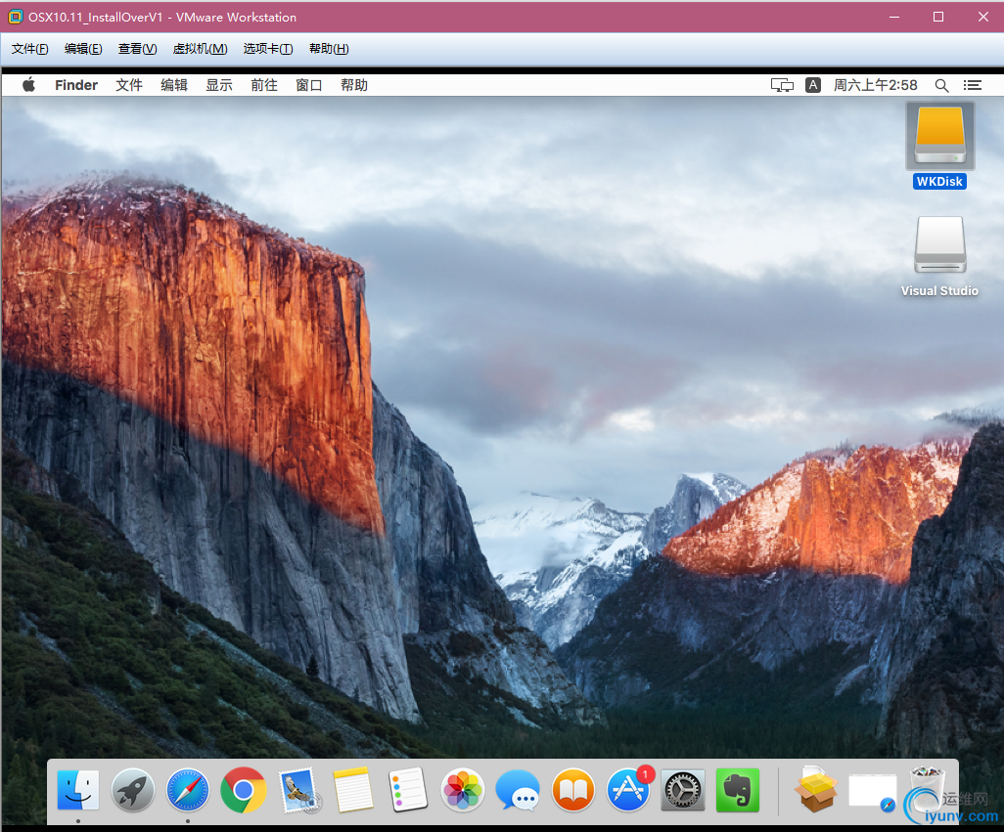Image resolution: width=1004 pixels, height=832 pixels.
Task: Maximize the VMware Workstation window
Action: coord(938,18)
